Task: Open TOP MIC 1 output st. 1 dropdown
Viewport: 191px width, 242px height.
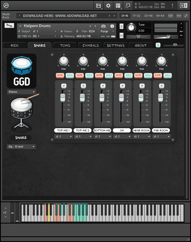Action: coord(64,137)
